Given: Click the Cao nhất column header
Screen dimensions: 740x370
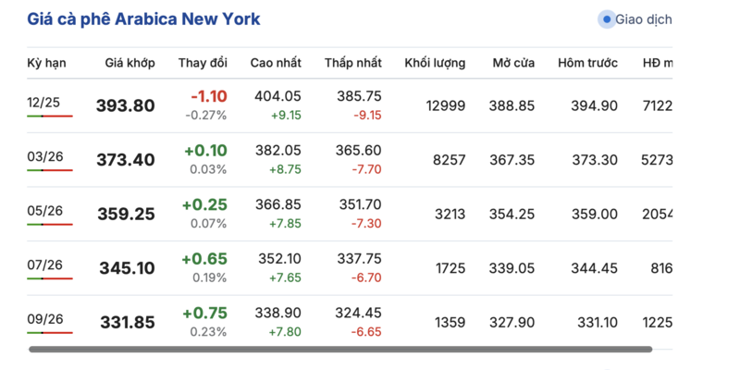Looking at the screenshot, I should 276,63.
